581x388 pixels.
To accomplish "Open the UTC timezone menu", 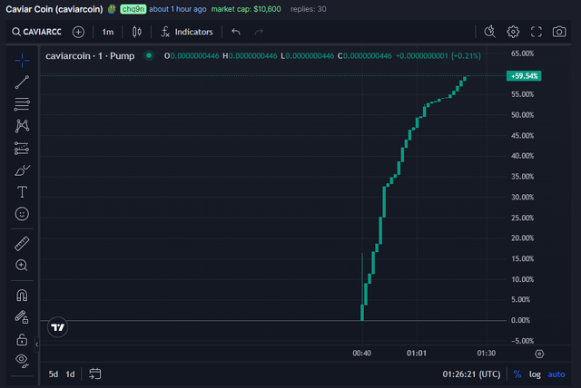I will point(471,373).
